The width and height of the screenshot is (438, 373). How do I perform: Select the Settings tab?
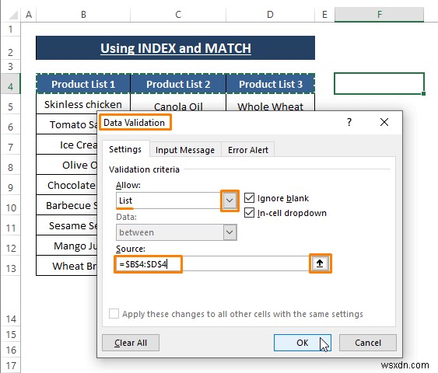(125, 149)
